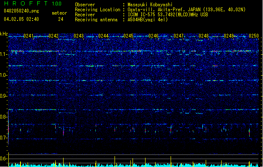The image size is (263, 167).
Task: Click the date stamp 04.02.05 02:40
Action: tap(21, 19)
